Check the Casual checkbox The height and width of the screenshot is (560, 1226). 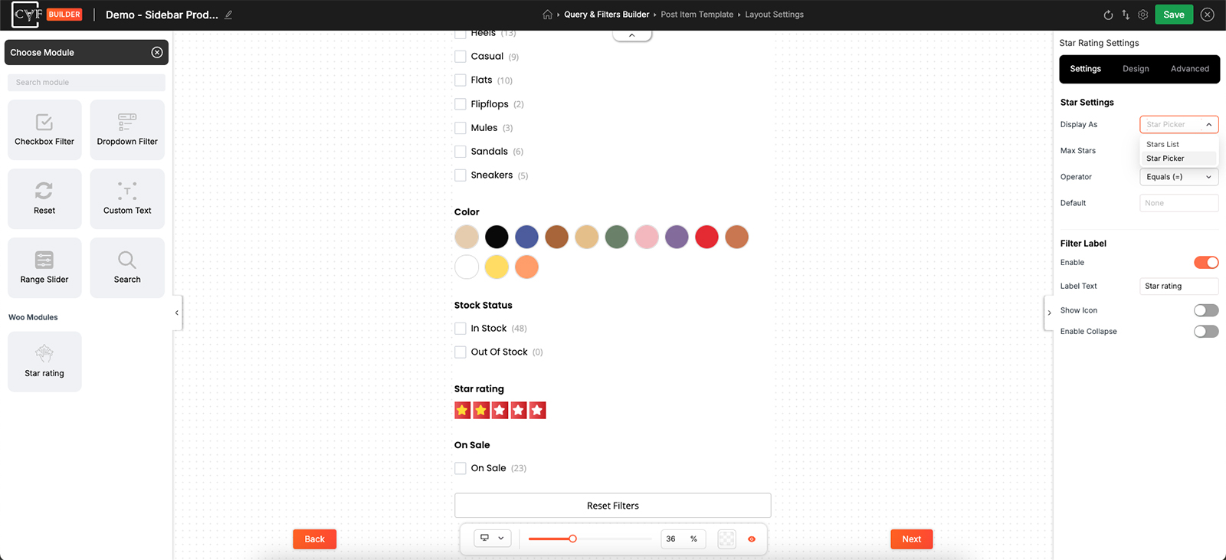461,57
